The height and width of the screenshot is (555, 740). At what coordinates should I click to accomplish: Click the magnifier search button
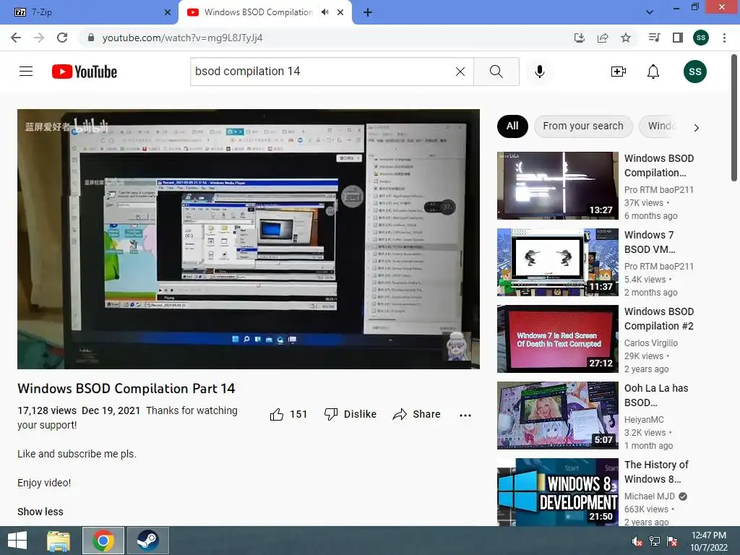coord(496,72)
